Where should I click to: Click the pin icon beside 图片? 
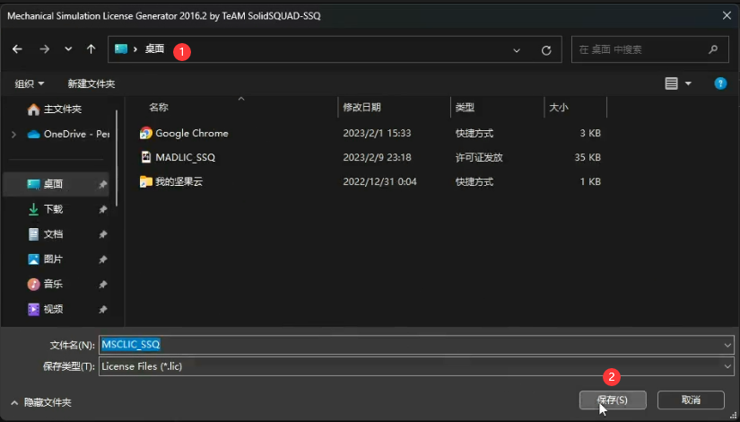[102, 259]
